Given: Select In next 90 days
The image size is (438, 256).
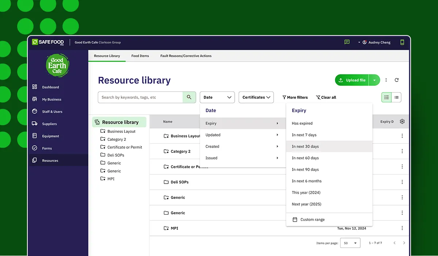Looking at the screenshot, I should (x=329, y=169).
